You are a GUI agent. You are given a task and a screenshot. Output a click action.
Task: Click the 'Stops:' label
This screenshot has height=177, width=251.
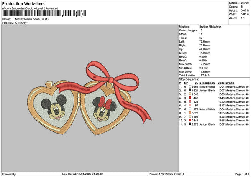point(183,34)
